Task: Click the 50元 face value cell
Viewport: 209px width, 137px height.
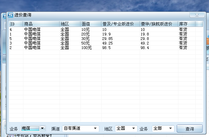Action: tap(85, 43)
